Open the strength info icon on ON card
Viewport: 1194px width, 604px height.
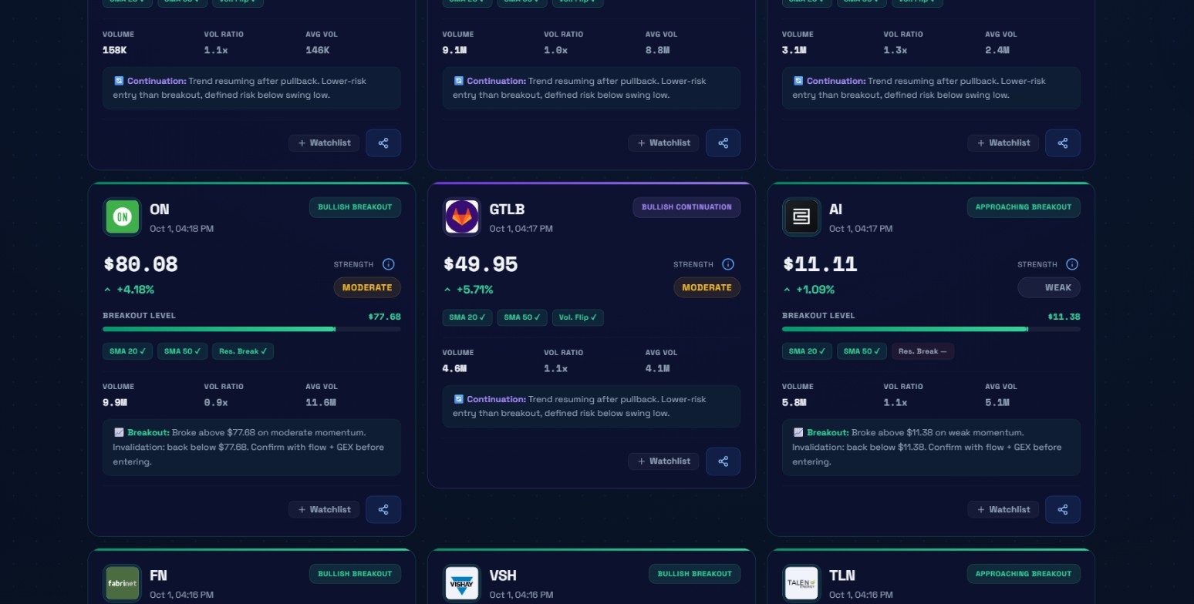click(389, 264)
